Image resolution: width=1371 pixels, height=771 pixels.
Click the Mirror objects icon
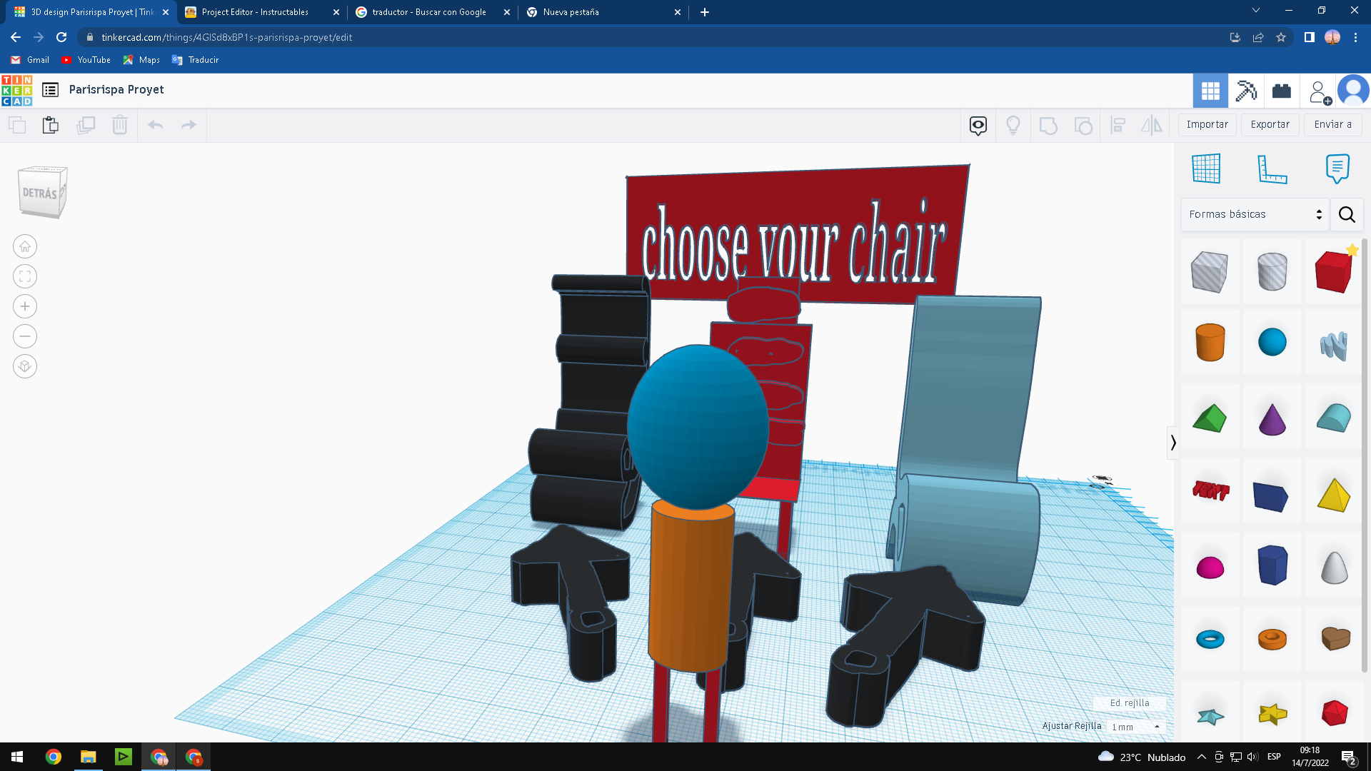tap(1151, 126)
